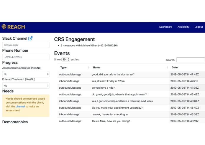Follow the channel link in the Needs notice
The image size is (205, 145).
pyautogui.click(x=20, y=106)
